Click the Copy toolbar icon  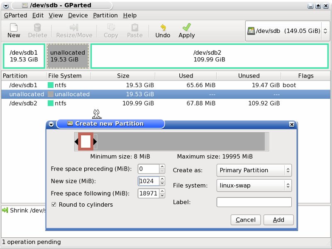point(111,27)
